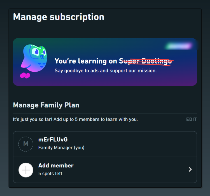Click the Duo owl mascot icon
This screenshot has height=196, width=210.
pos(34,58)
